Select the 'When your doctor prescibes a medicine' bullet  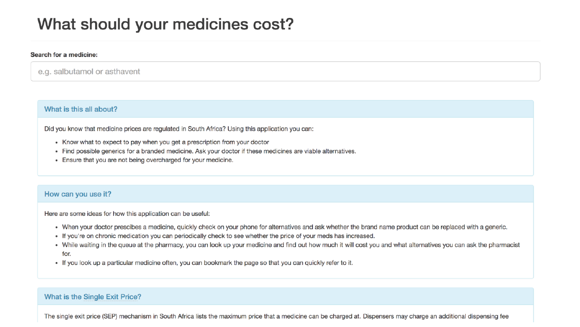[284, 227]
